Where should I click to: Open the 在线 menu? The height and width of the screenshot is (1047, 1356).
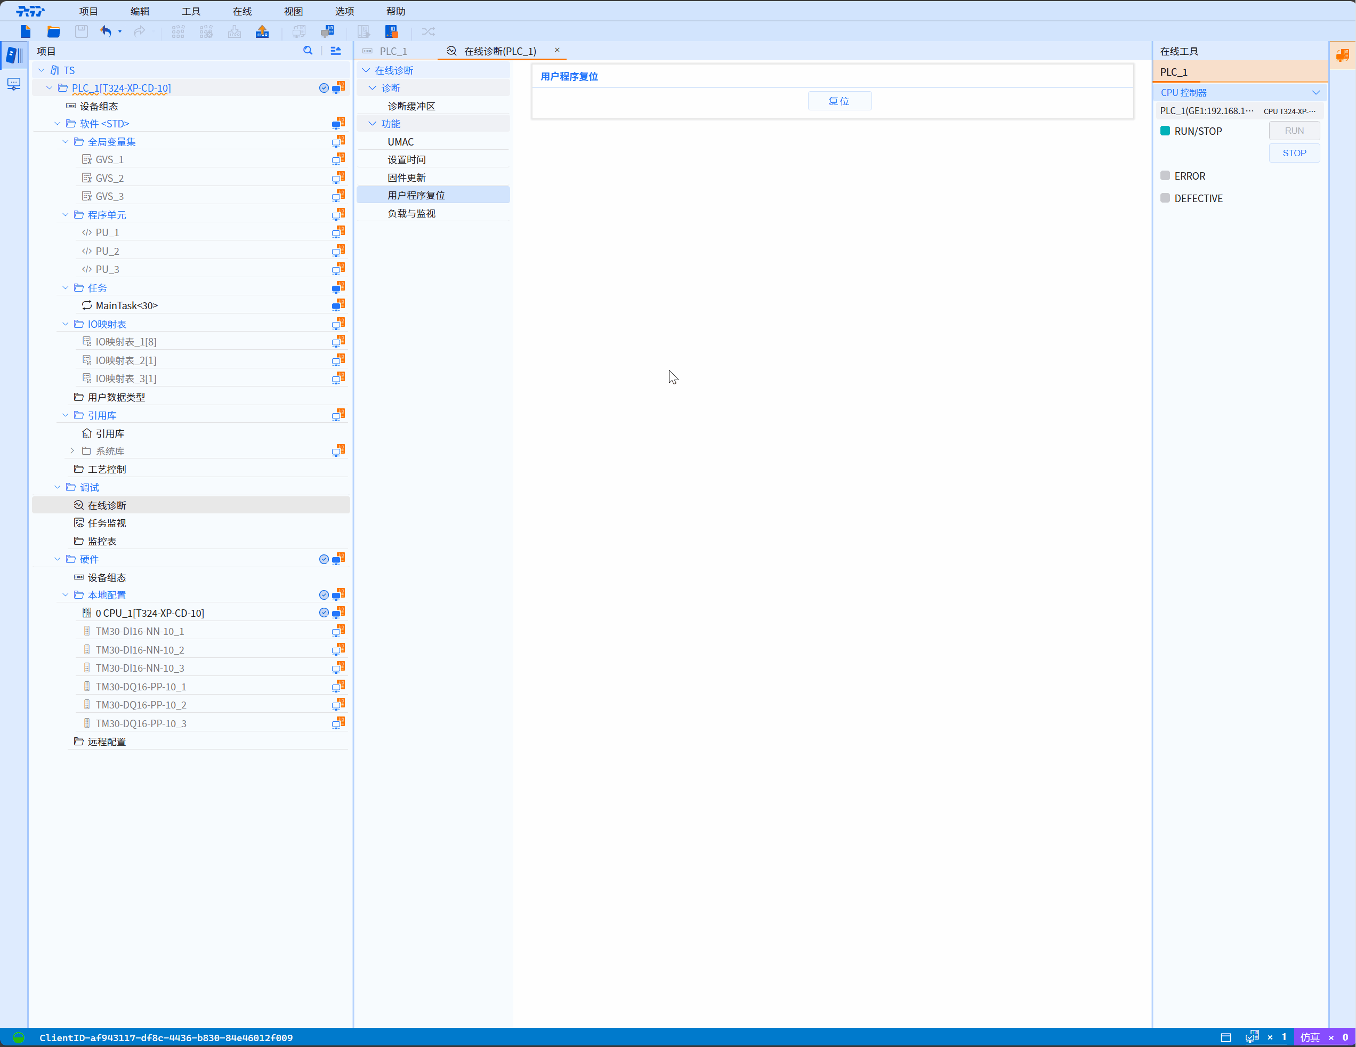tap(241, 11)
